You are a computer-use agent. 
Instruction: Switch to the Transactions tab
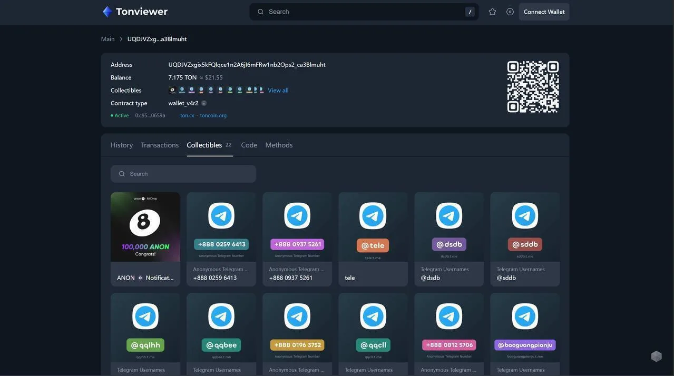point(160,145)
